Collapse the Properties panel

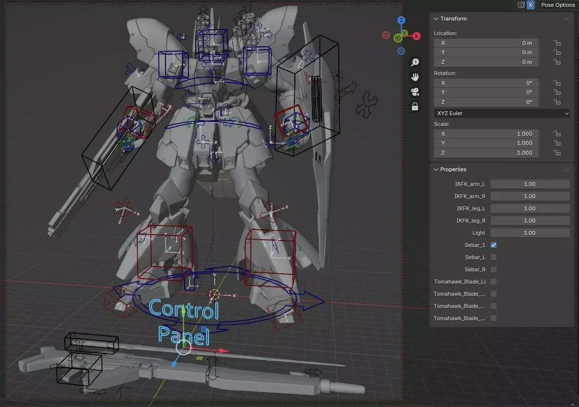436,169
